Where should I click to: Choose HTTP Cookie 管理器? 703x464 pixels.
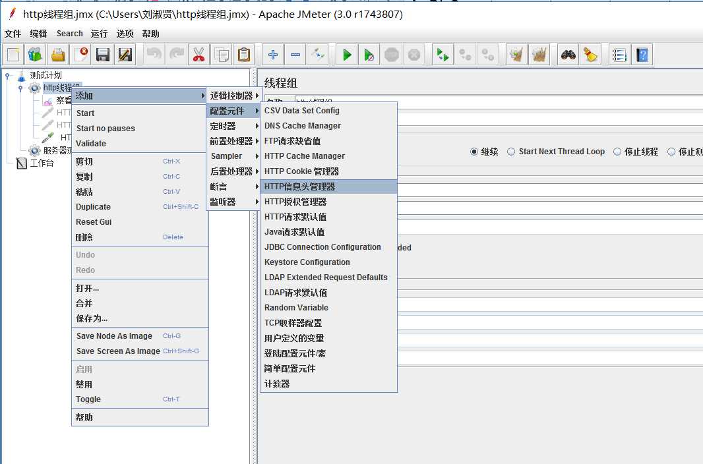pyautogui.click(x=328, y=171)
